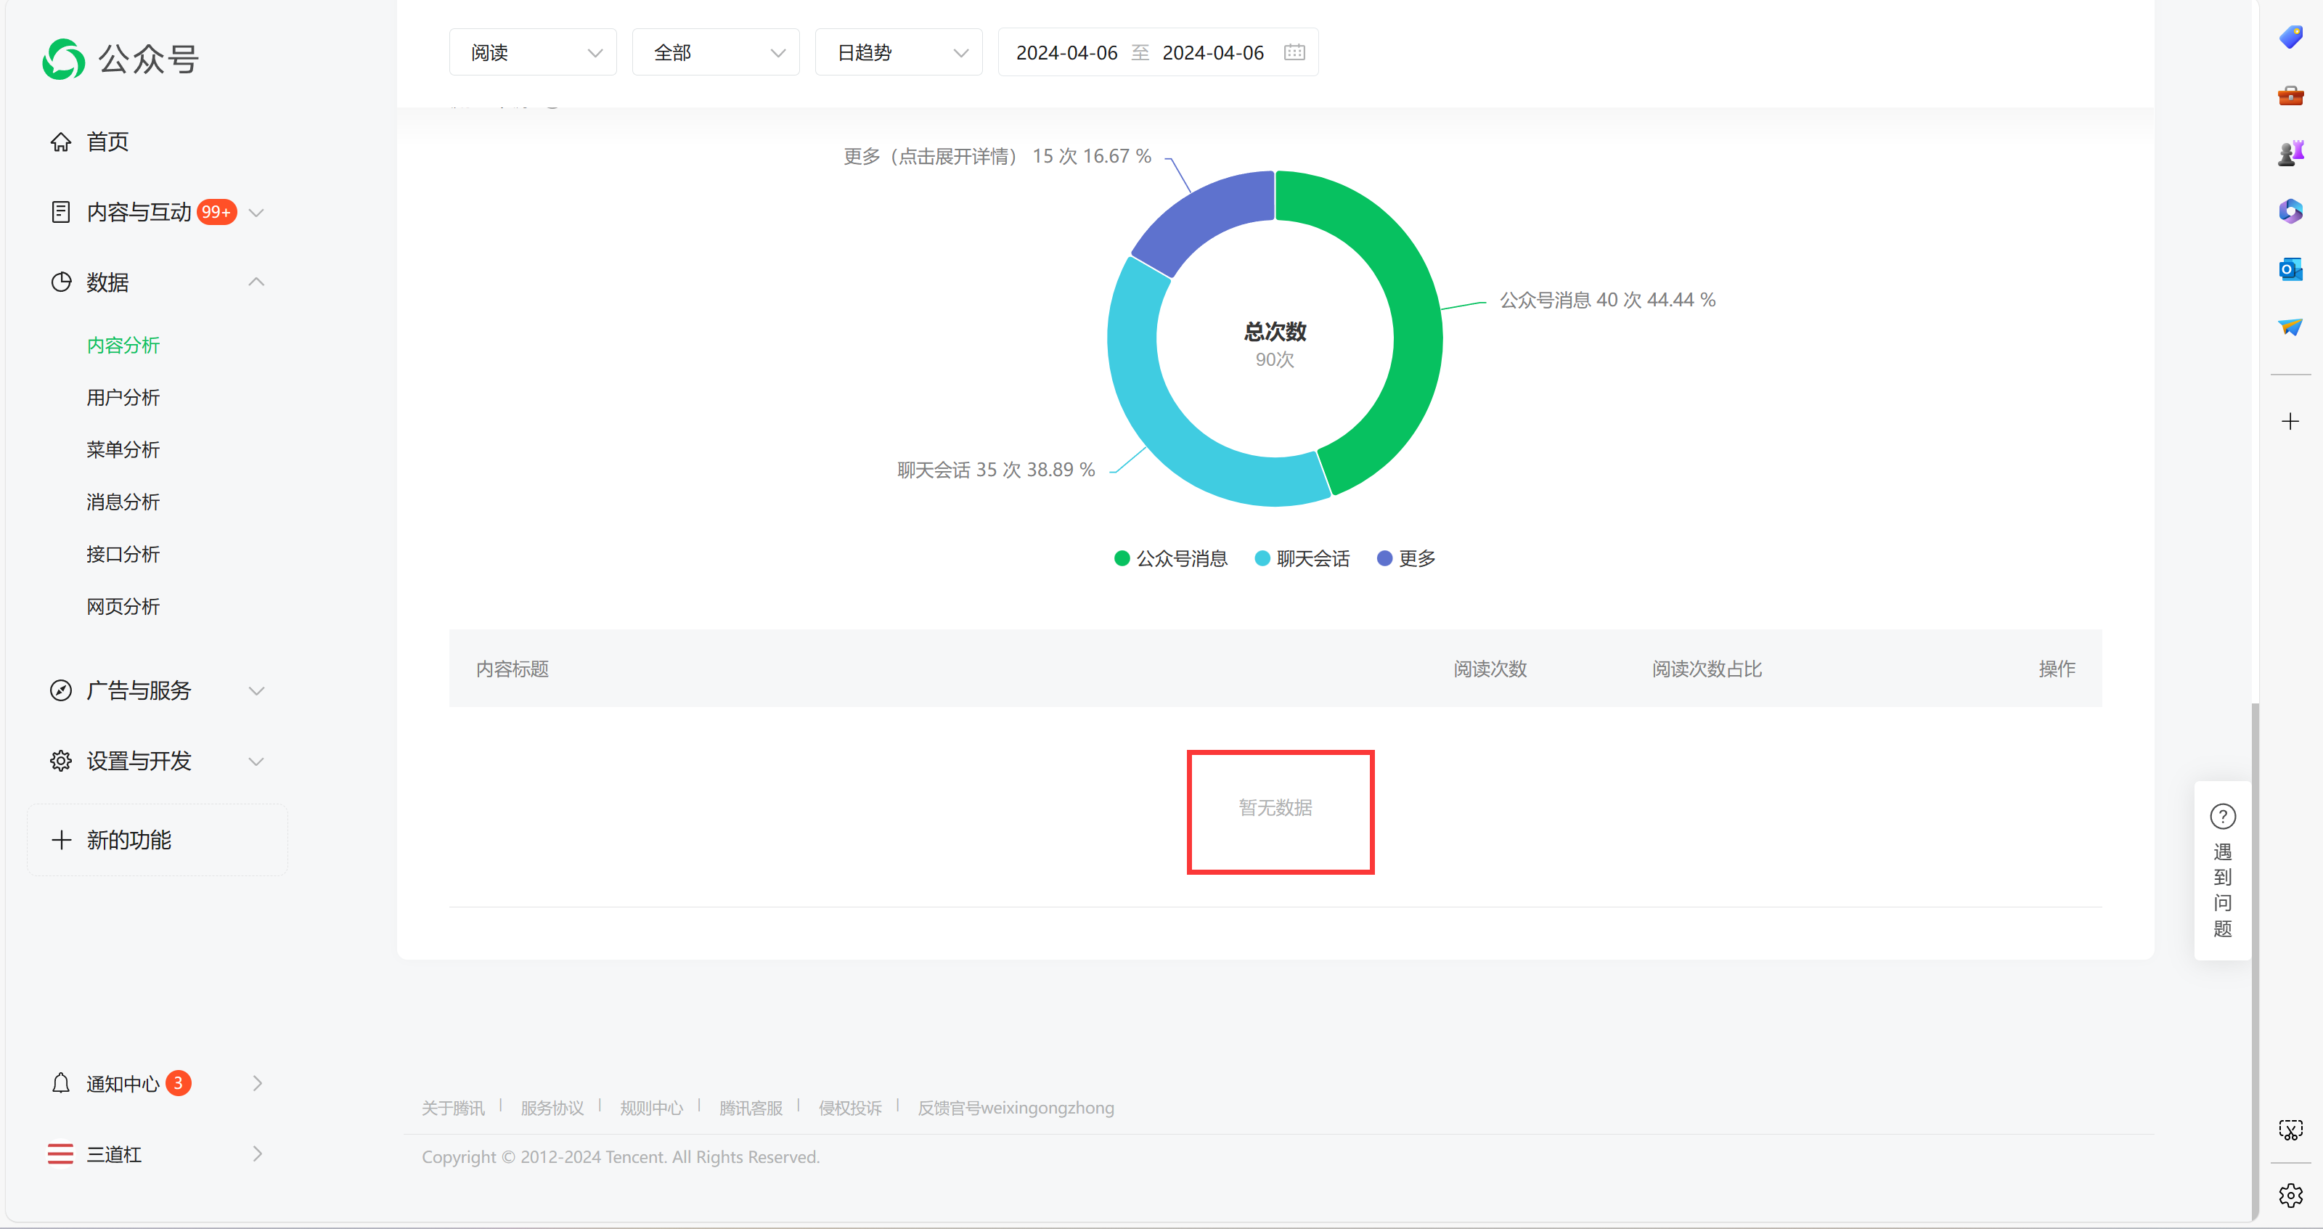Open browser sidebar settings gear icon

point(2290,1196)
